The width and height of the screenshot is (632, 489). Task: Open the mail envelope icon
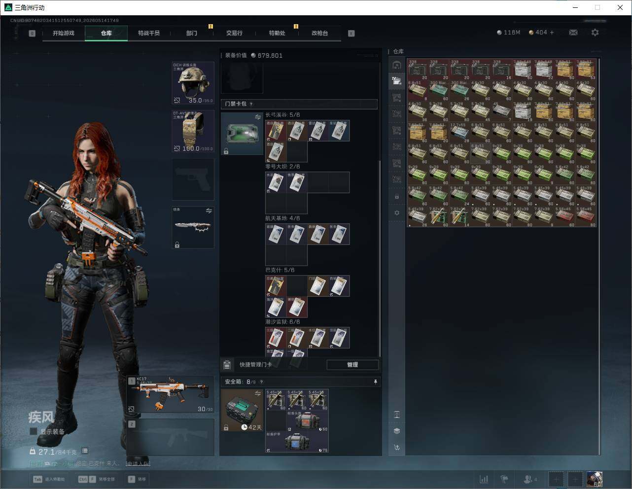coord(573,33)
